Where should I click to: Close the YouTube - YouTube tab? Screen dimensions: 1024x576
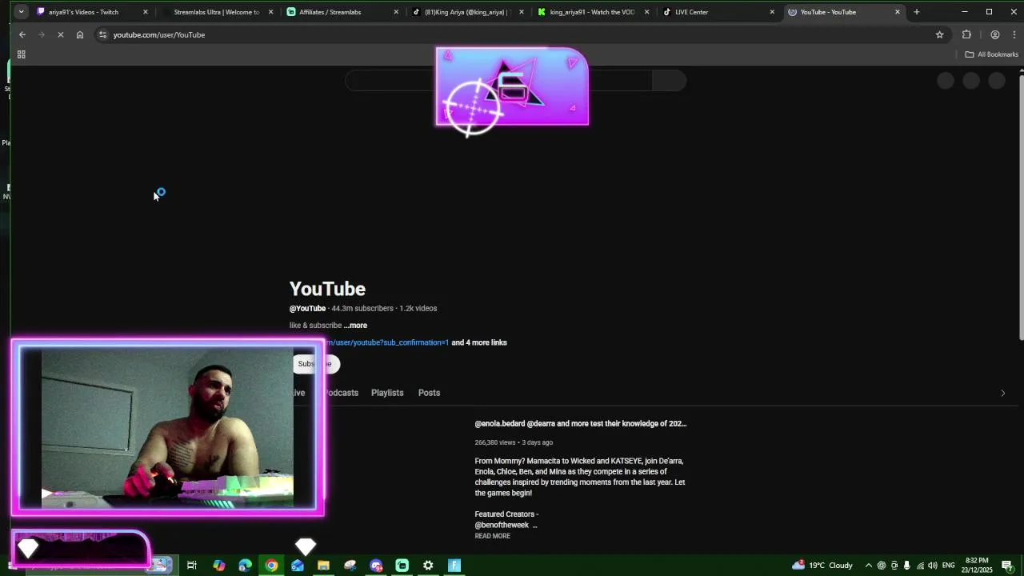click(x=898, y=12)
